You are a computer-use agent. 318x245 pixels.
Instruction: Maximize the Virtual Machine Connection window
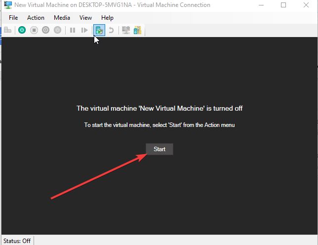pyautogui.click(x=283, y=5)
